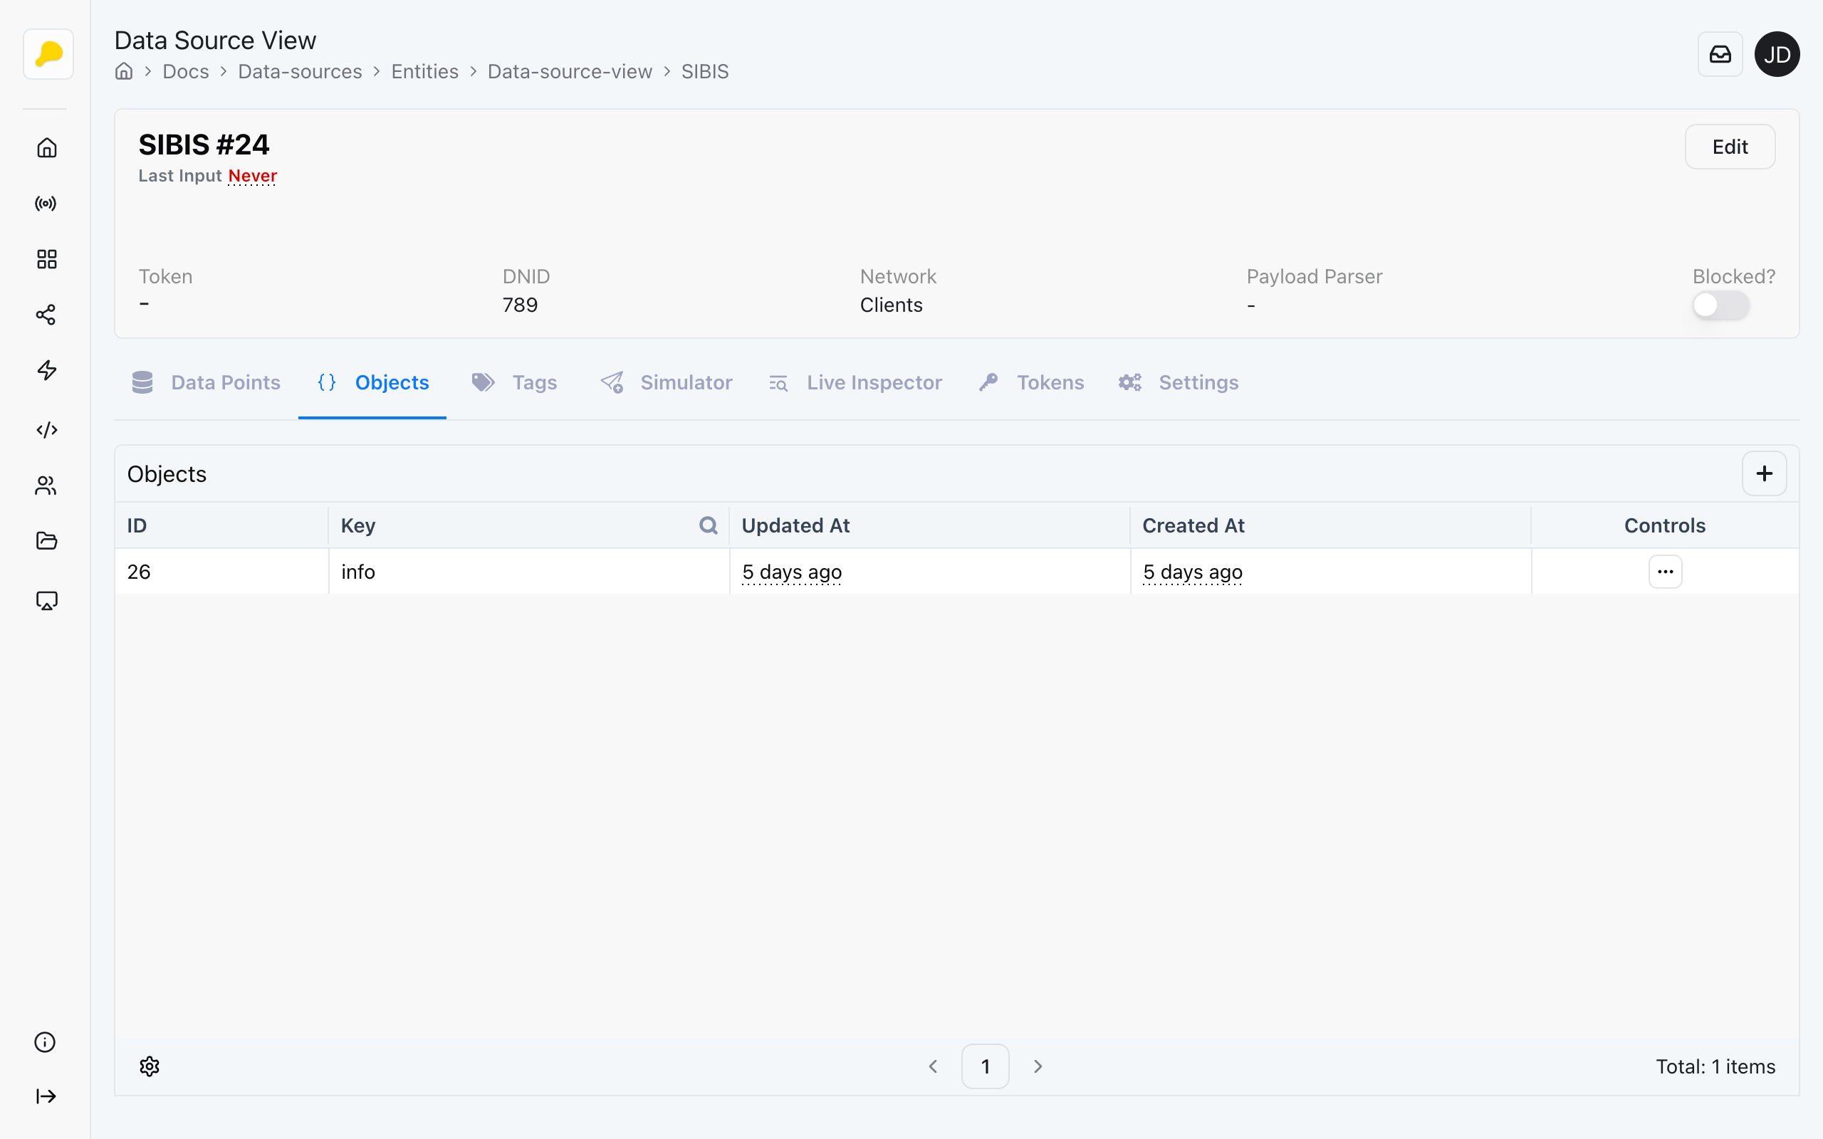Open the lightning bolt sidebar icon
Image resolution: width=1823 pixels, height=1139 pixels.
[46, 371]
